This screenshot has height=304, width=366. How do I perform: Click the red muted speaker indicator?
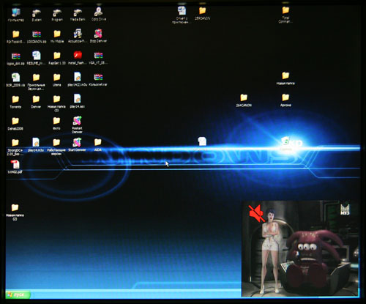point(256,214)
